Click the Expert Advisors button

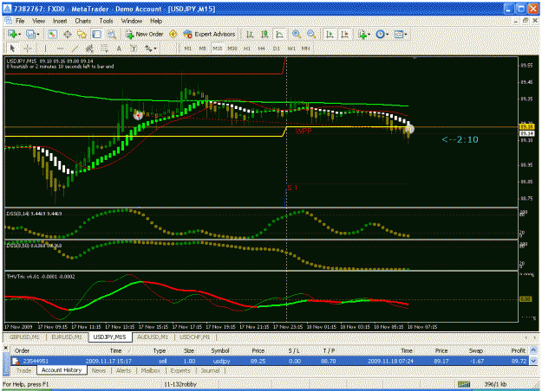click(x=209, y=34)
